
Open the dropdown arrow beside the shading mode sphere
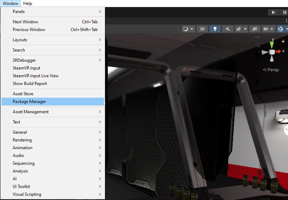click(x=192, y=29)
